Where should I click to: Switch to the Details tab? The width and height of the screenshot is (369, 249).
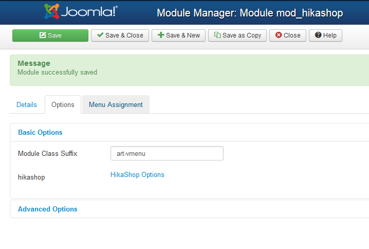[x=27, y=104]
